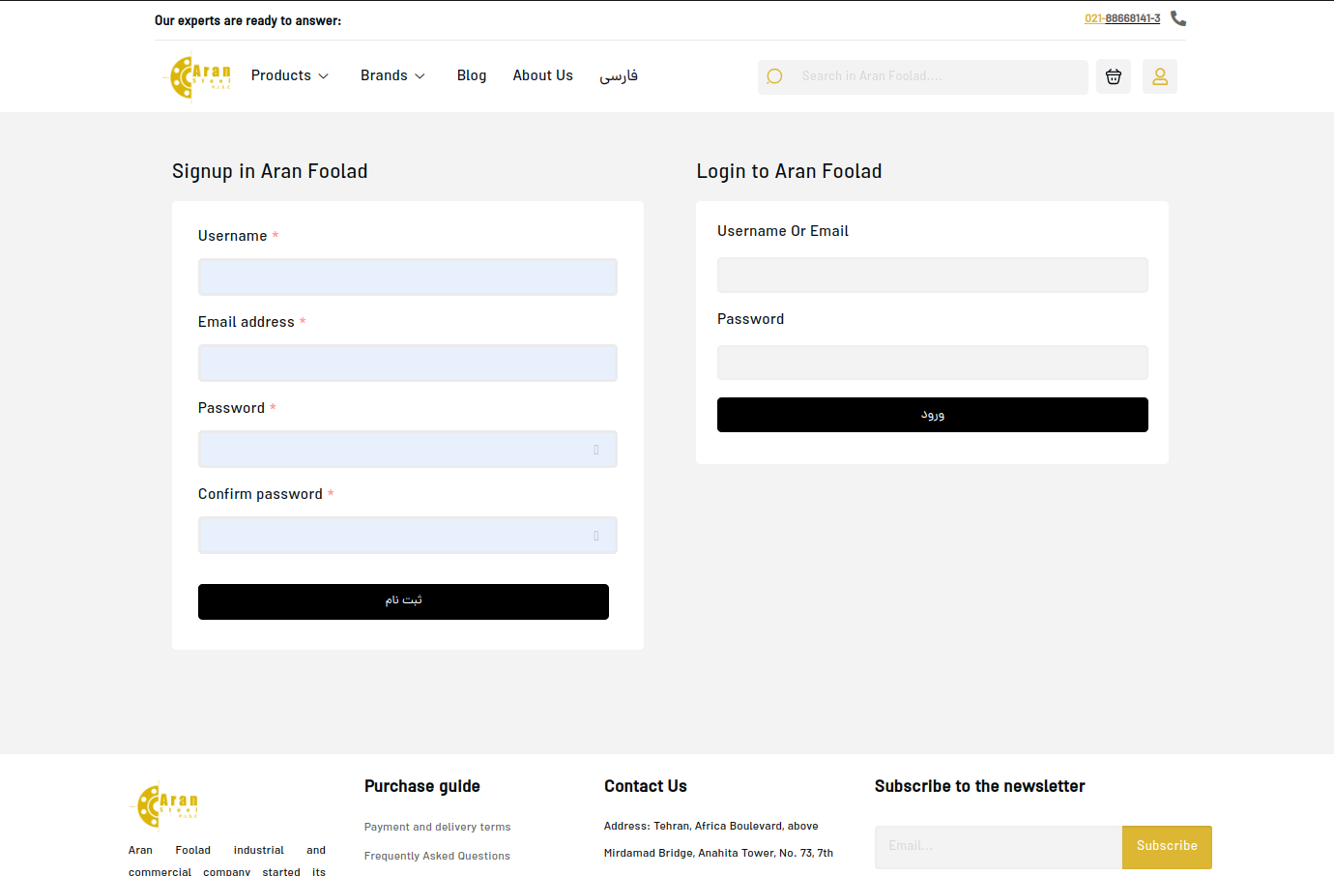Click the yellow Subscribe button

pos(1167,847)
